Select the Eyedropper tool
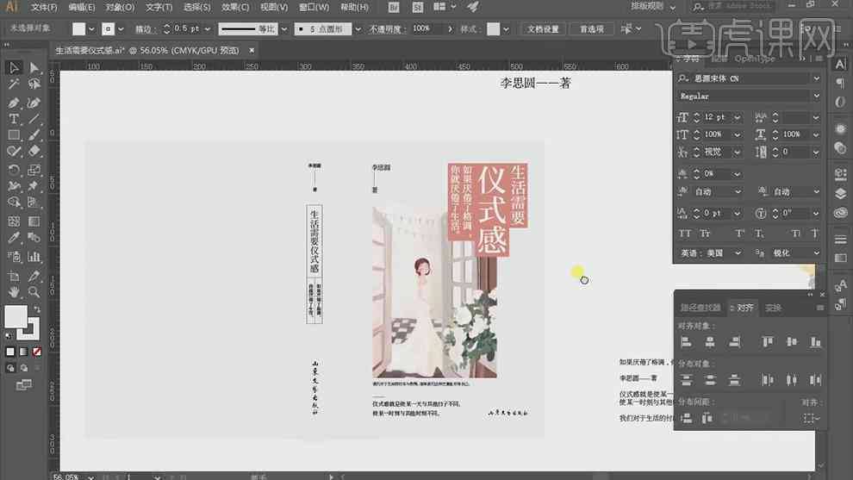The image size is (853, 480). pos(14,238)
